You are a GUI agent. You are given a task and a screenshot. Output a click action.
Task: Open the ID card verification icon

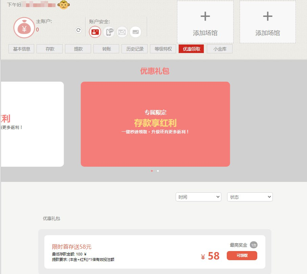[x=95, y=32]
